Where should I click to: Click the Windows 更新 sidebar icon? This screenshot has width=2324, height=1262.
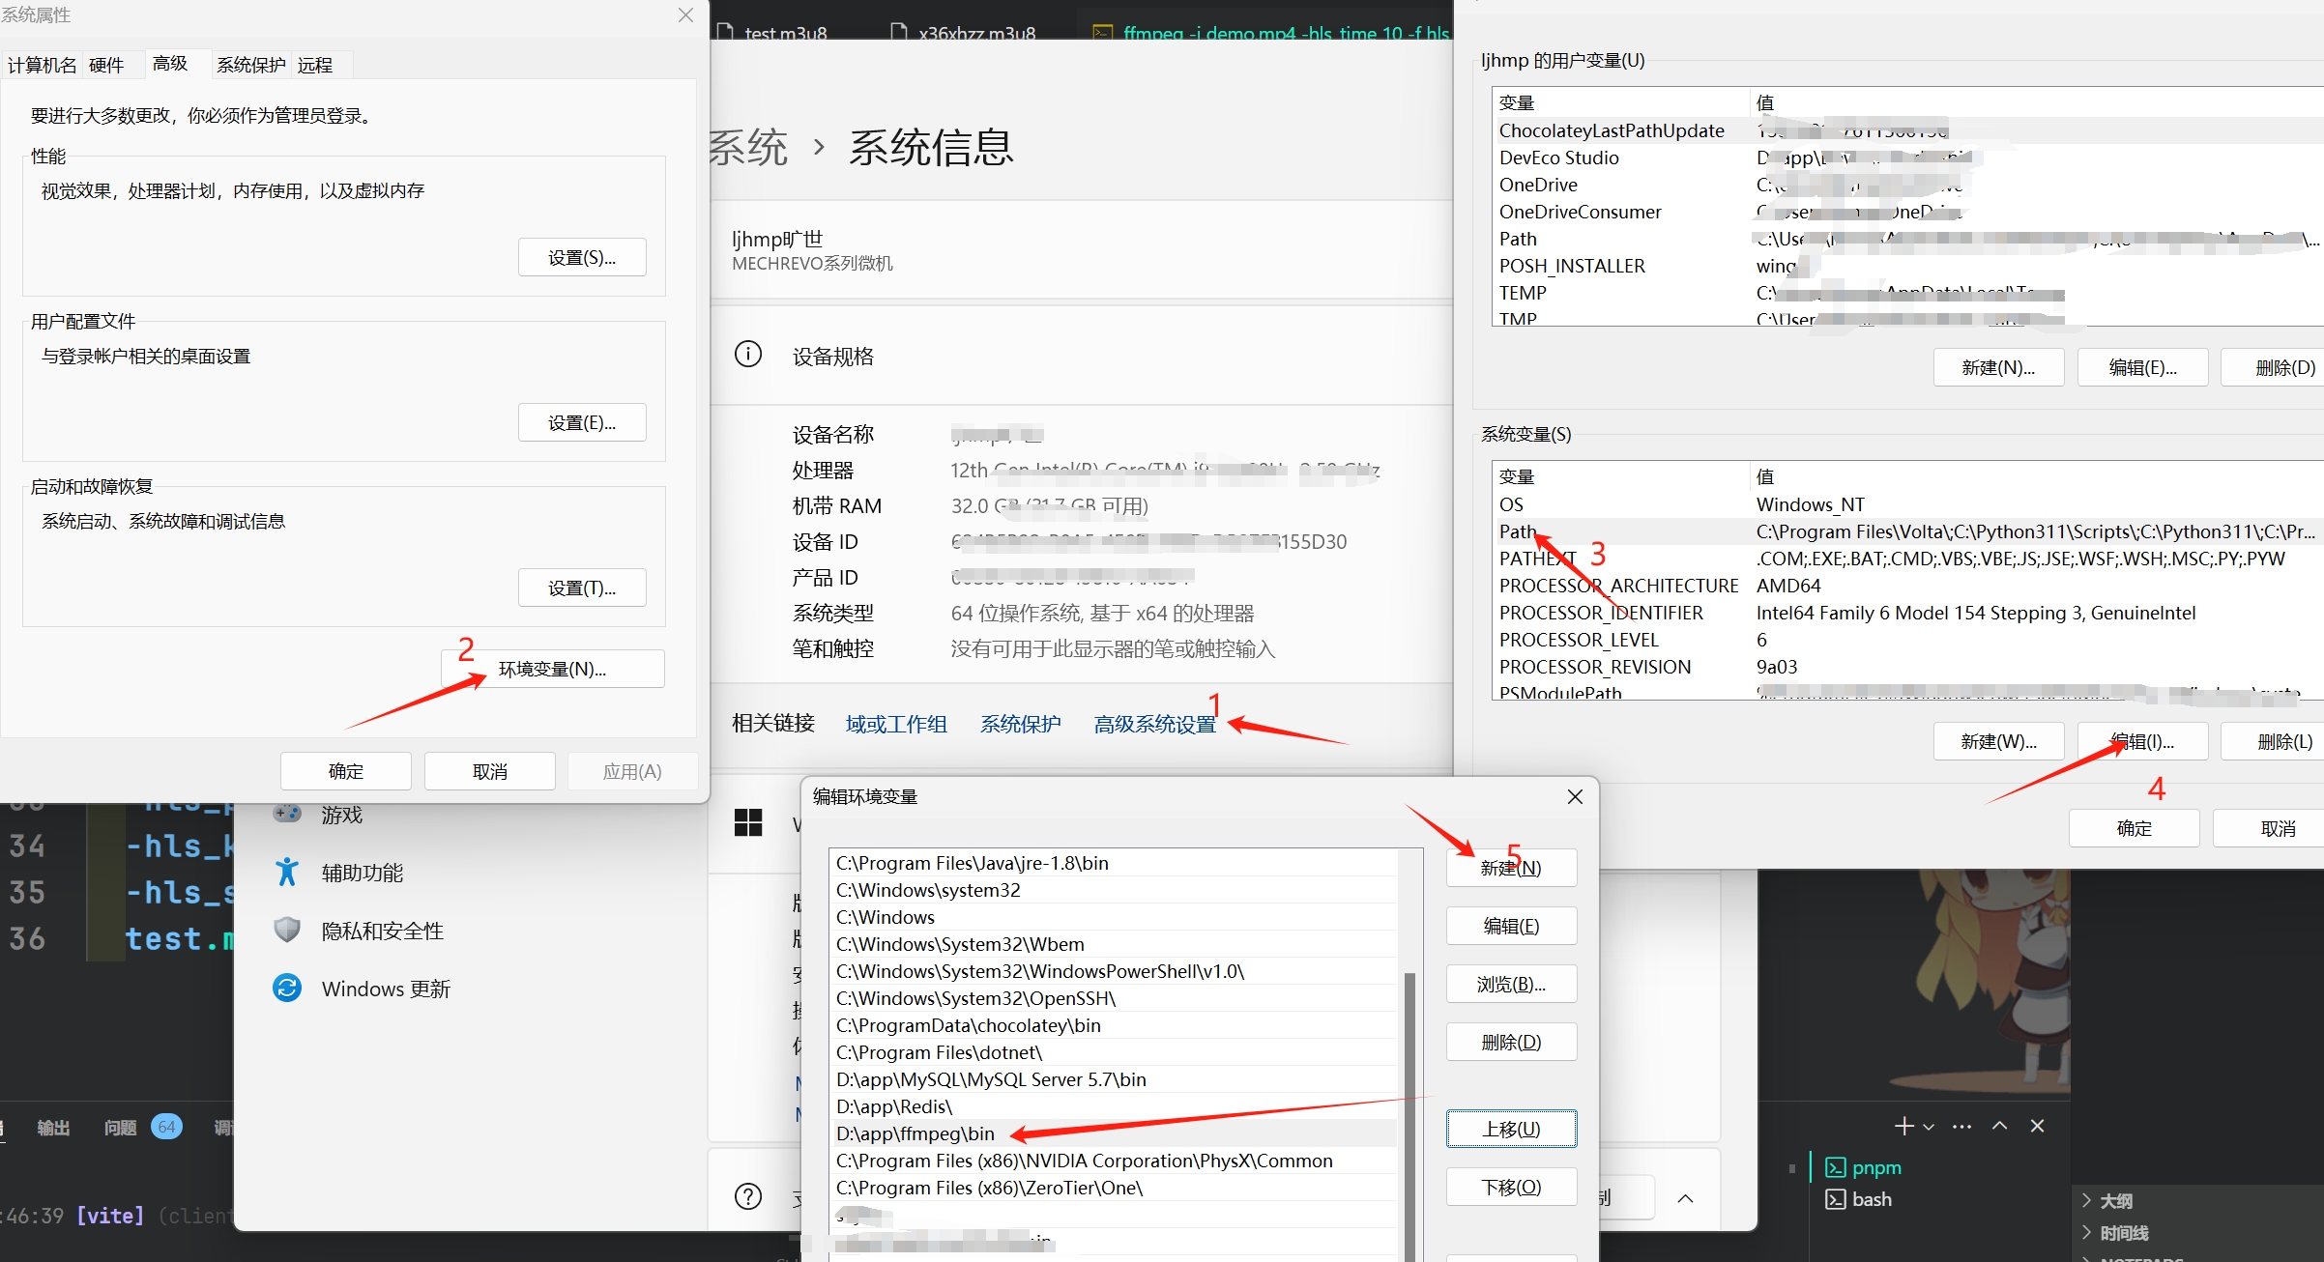click(287, 989)
